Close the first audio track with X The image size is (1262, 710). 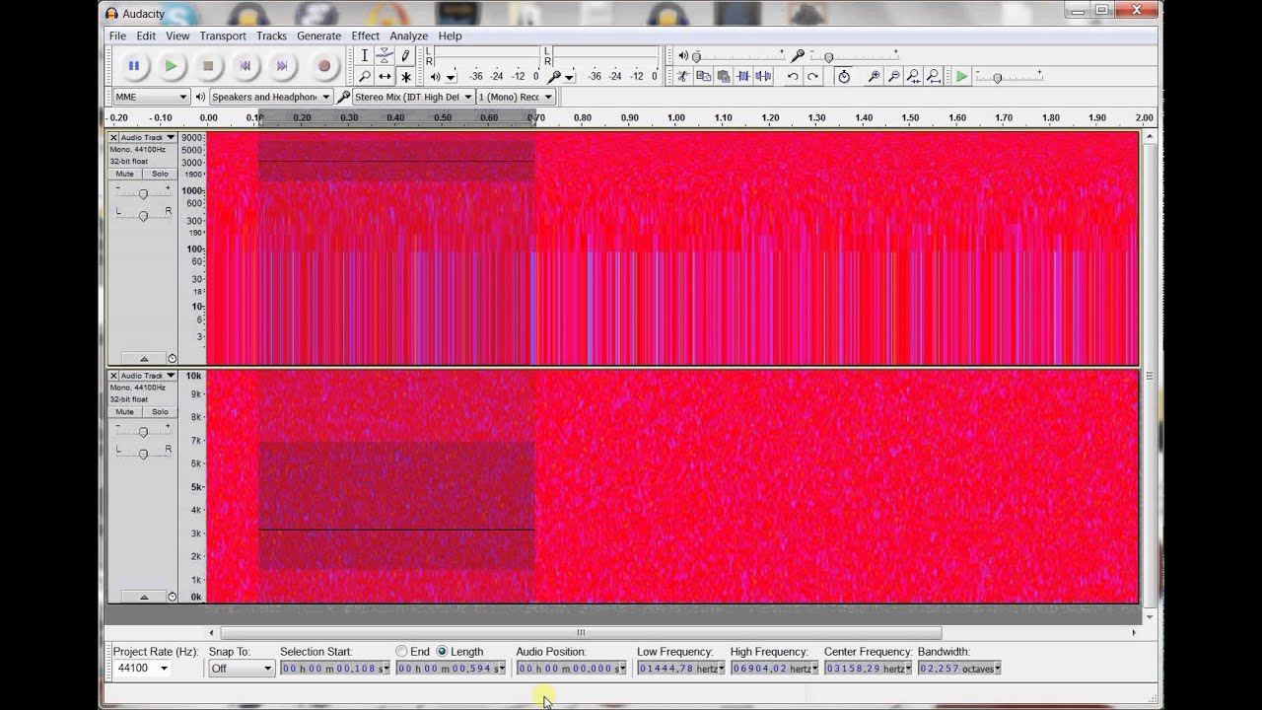point(113,138)
